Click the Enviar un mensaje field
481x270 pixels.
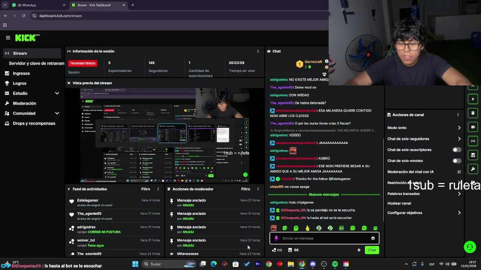(x=324, y=238)
